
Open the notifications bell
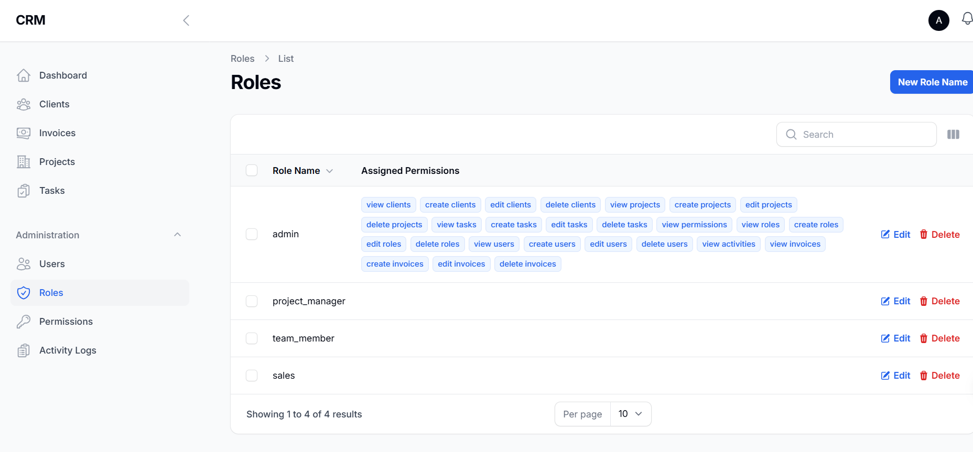coord(967,19)
